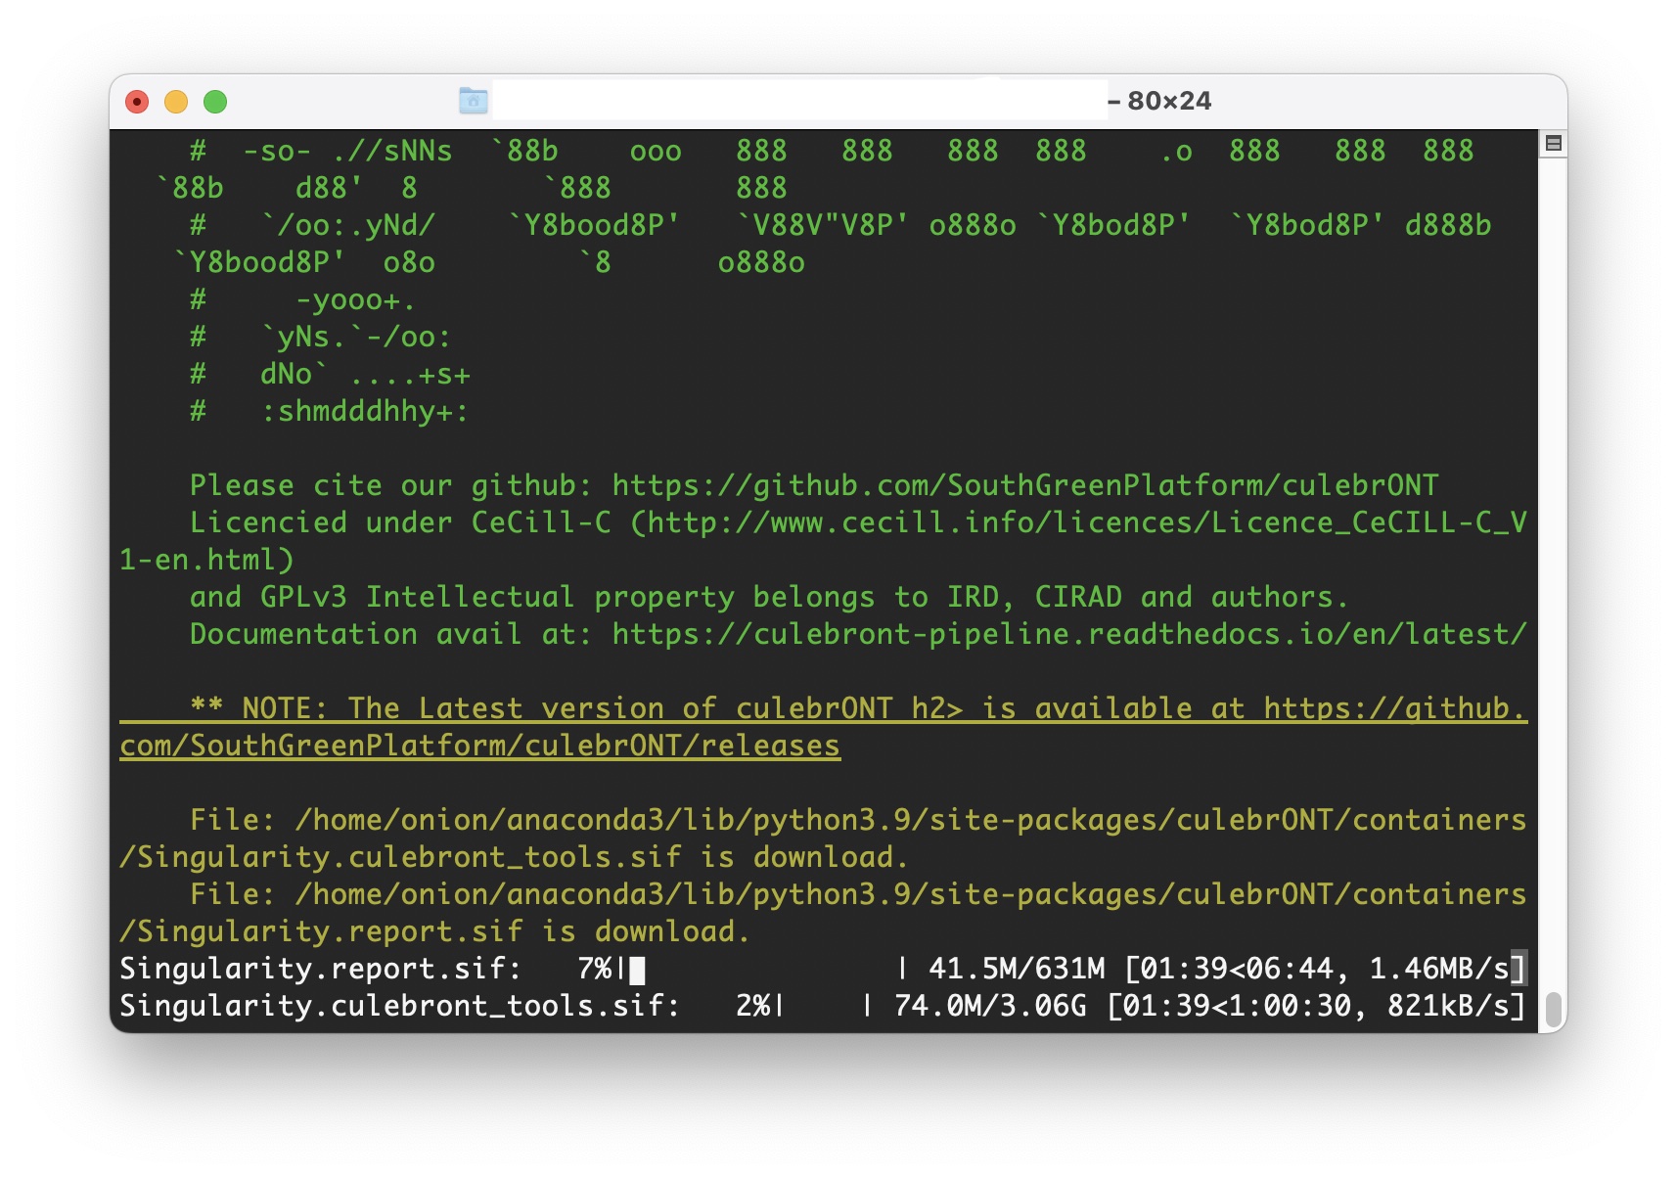Click the text 'Documentation avail at:'
Image resolution: width=1677 pixels, height=1178 pixels.
point(391,634)
